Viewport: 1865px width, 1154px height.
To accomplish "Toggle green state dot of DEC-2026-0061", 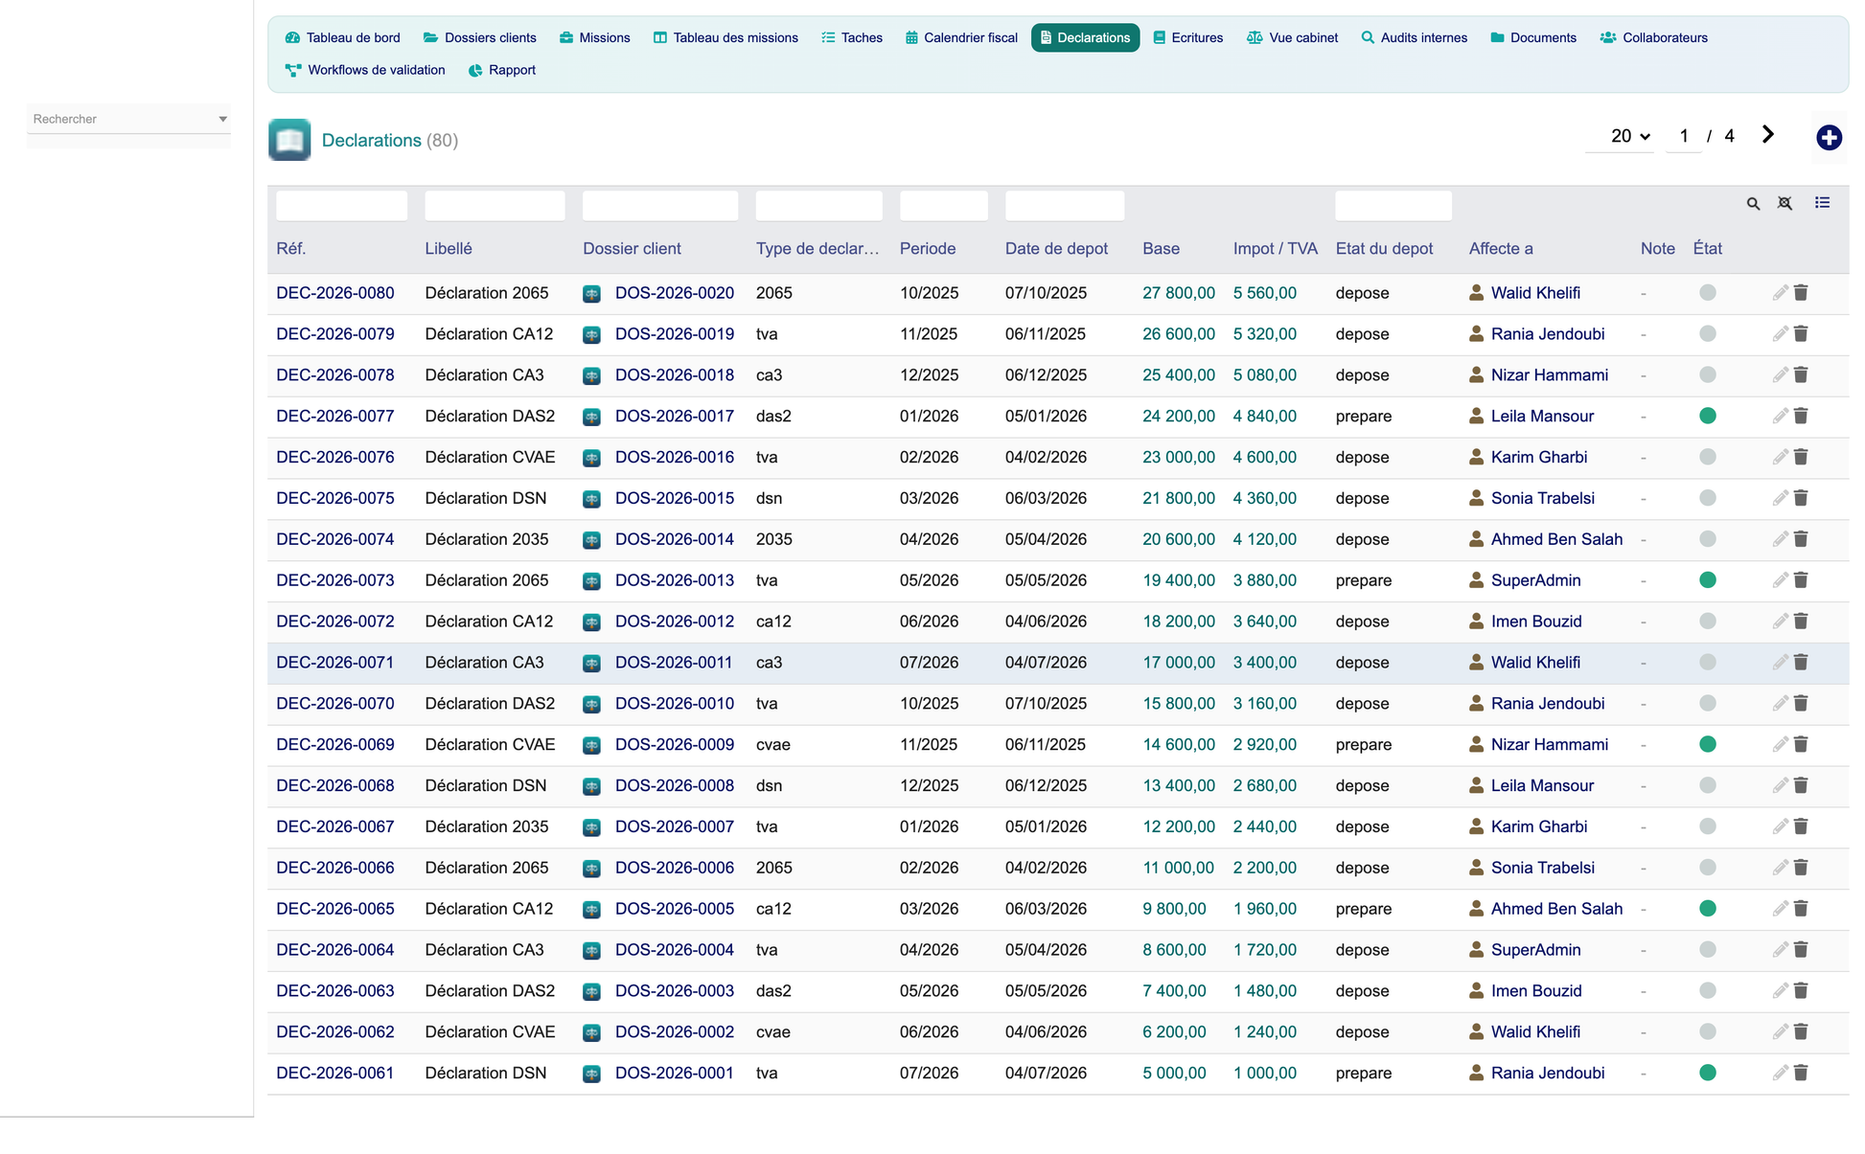I will (x=1708, y=1073).
